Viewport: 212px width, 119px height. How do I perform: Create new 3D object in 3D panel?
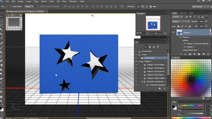(160, 89)
